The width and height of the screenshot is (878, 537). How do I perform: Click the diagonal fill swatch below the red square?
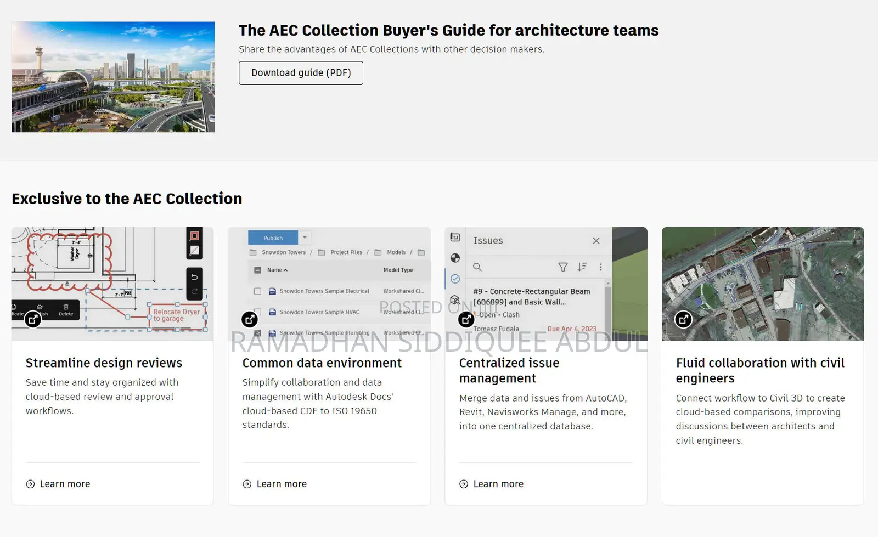194,250
